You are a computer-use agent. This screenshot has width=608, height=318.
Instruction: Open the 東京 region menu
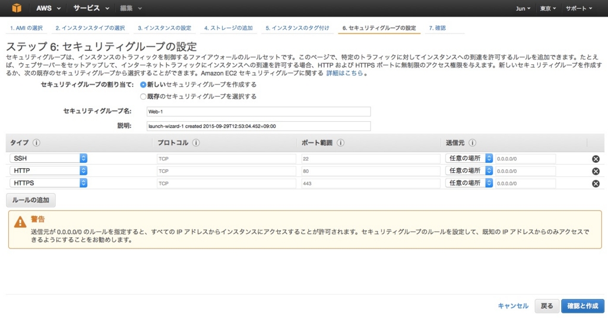[x=548, y=8]
